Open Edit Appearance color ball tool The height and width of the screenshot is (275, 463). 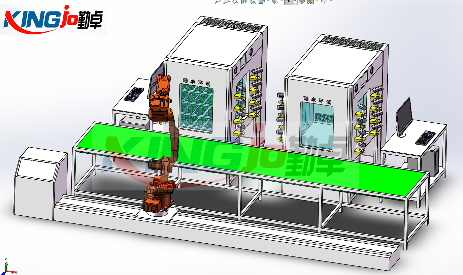point(302,1)
